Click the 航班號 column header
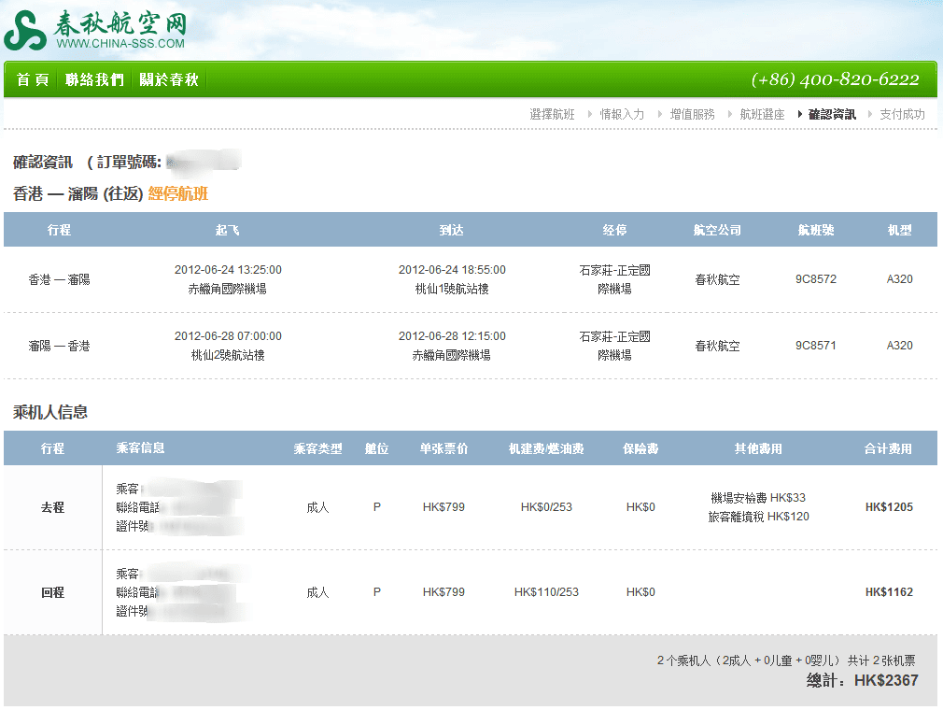 coord(816,230)
